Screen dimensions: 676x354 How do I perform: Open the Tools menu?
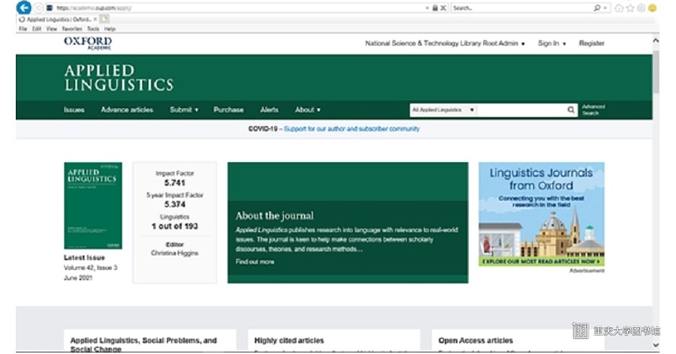(93, 28)
